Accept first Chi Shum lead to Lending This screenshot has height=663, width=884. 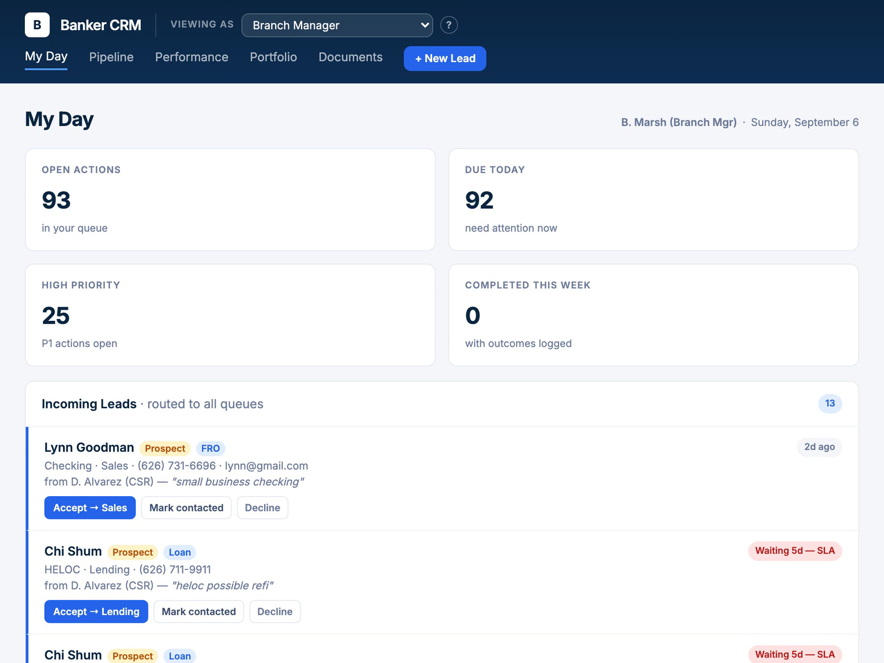96,612
